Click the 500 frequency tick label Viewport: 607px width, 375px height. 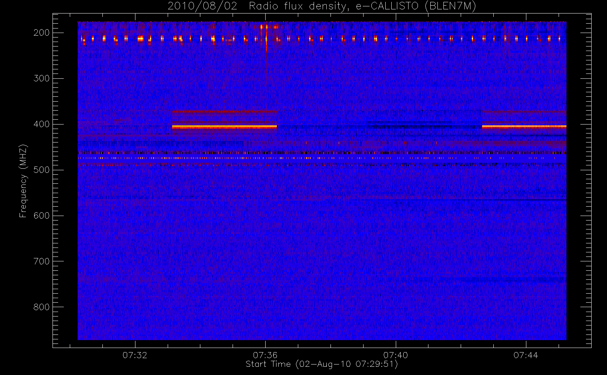(x=41, y=170)
